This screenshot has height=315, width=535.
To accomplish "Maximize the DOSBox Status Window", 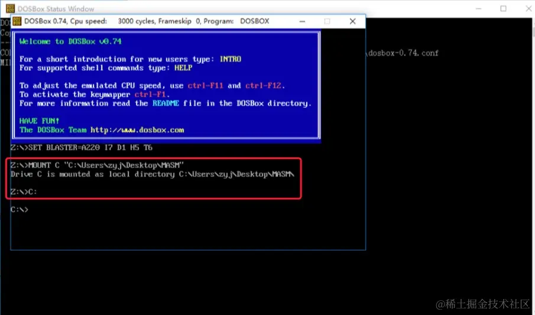I will click(x=503, y=8).
